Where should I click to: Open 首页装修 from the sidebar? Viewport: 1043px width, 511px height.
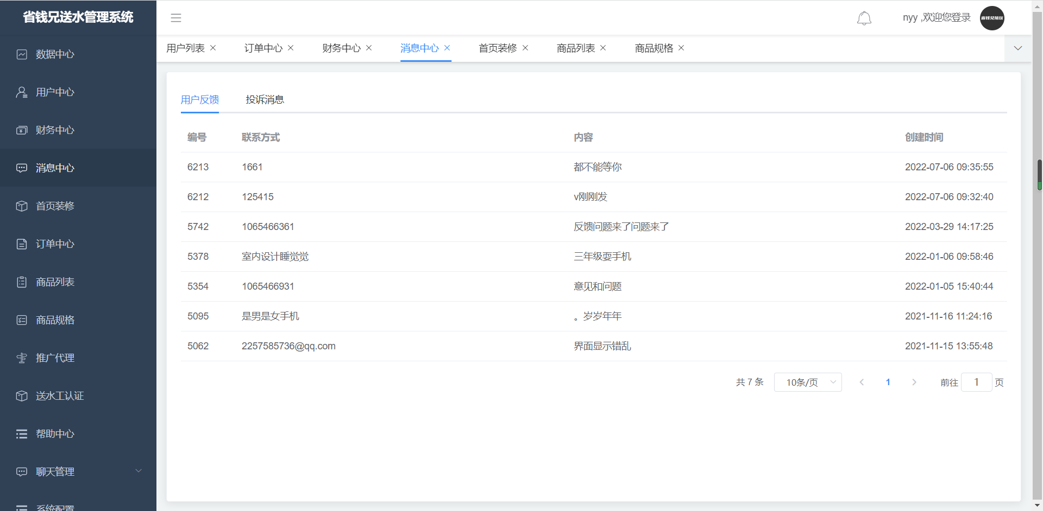(x=55, y=206)
